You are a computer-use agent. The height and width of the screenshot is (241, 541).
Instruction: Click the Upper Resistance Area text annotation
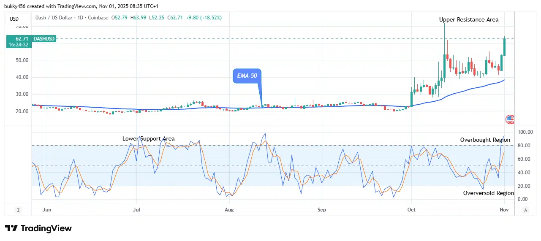pyautogui.click(x=468, y=19)
